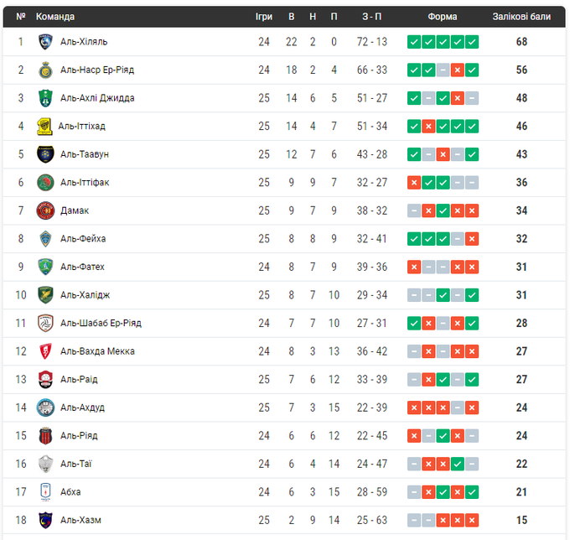Click the Аль-Іттіхад team logo
This screenshot has width=570, height=540.
click(x=45, y=127)
